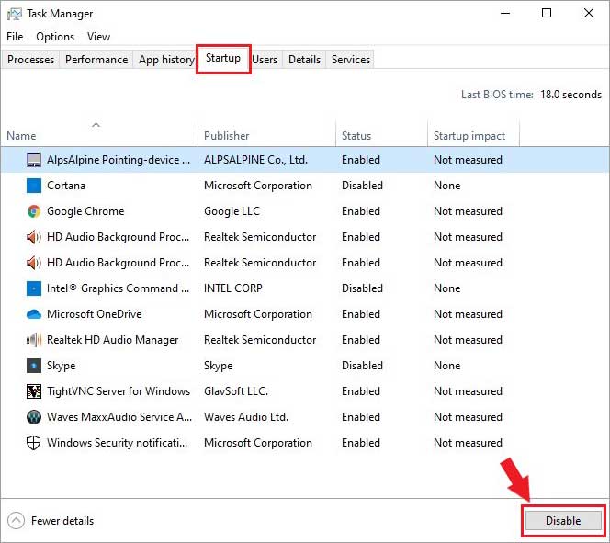Sort by the Status column header
This screenshot has height=543, width=610.
click(x=381, y=135)
